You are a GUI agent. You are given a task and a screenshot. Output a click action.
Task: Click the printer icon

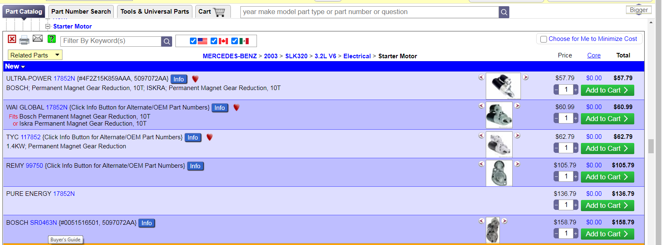pyautogui.click(x=24, y=40)
